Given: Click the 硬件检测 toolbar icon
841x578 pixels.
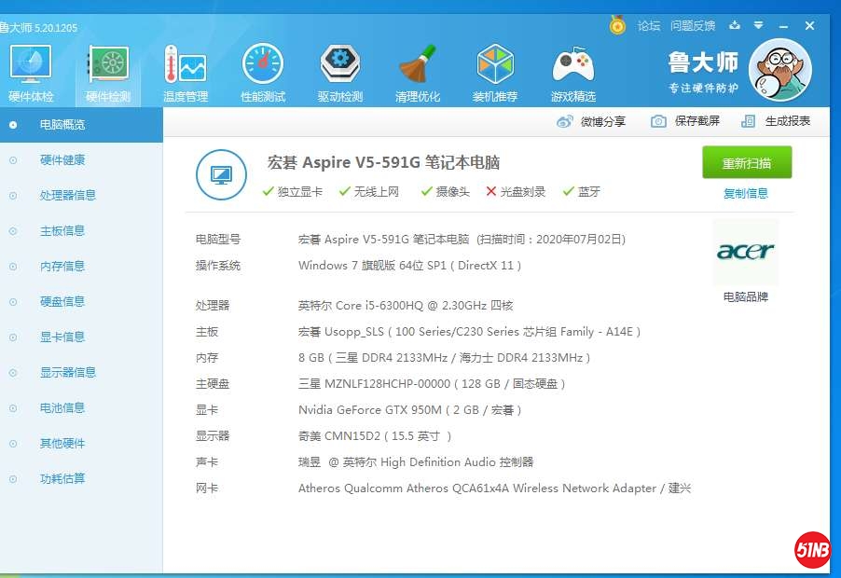Looking at the screenshot, I should (x=108, y=65).
